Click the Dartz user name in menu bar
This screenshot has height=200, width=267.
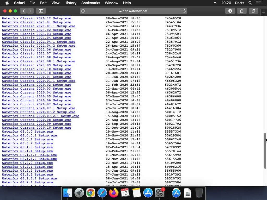pyautogui.click(x=240, y=3)
